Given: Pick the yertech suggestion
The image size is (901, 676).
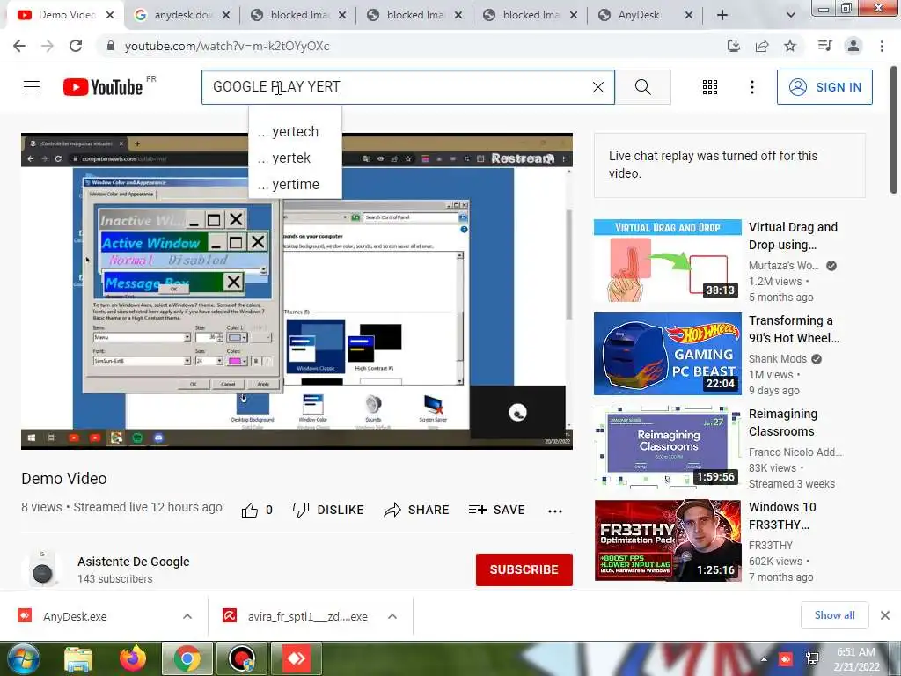Looking at the screenshot, I should coord(295,132).
